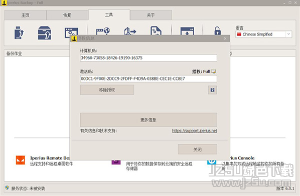The height and width of the screenshot is (196, 300).
Task: Click the window download arrow icon
Action: click(187, 31)
